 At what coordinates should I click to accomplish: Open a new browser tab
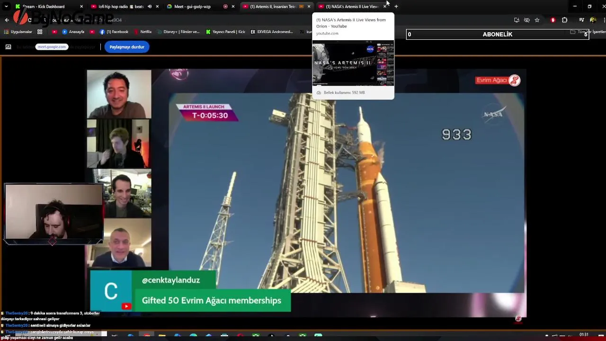pyautogui.click(x=396, y=7)
